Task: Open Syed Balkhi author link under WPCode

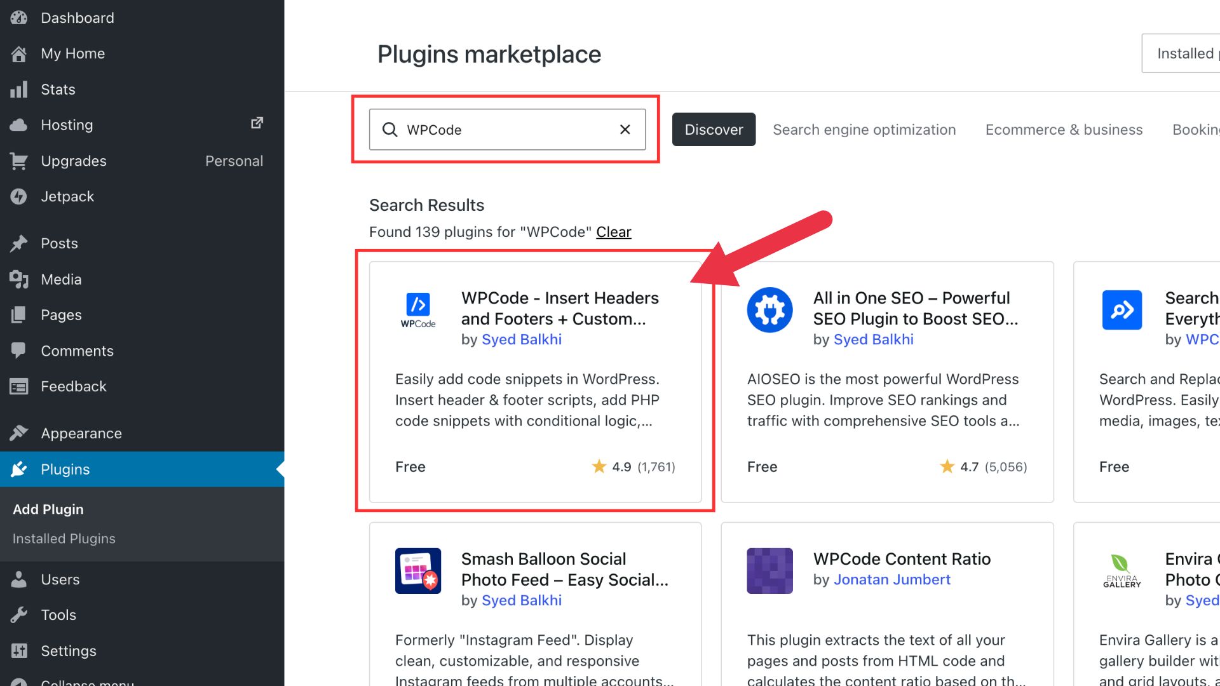Action: (522, 339)
